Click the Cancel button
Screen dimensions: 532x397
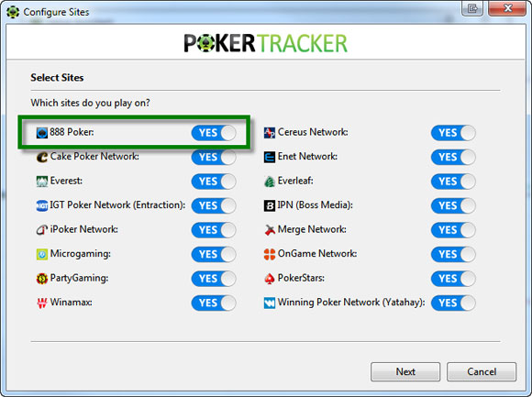(x=482, y=372)
